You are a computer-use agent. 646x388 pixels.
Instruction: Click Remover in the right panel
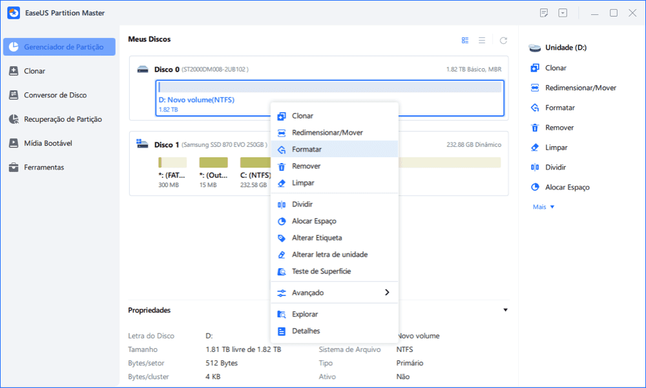[552, 128]
